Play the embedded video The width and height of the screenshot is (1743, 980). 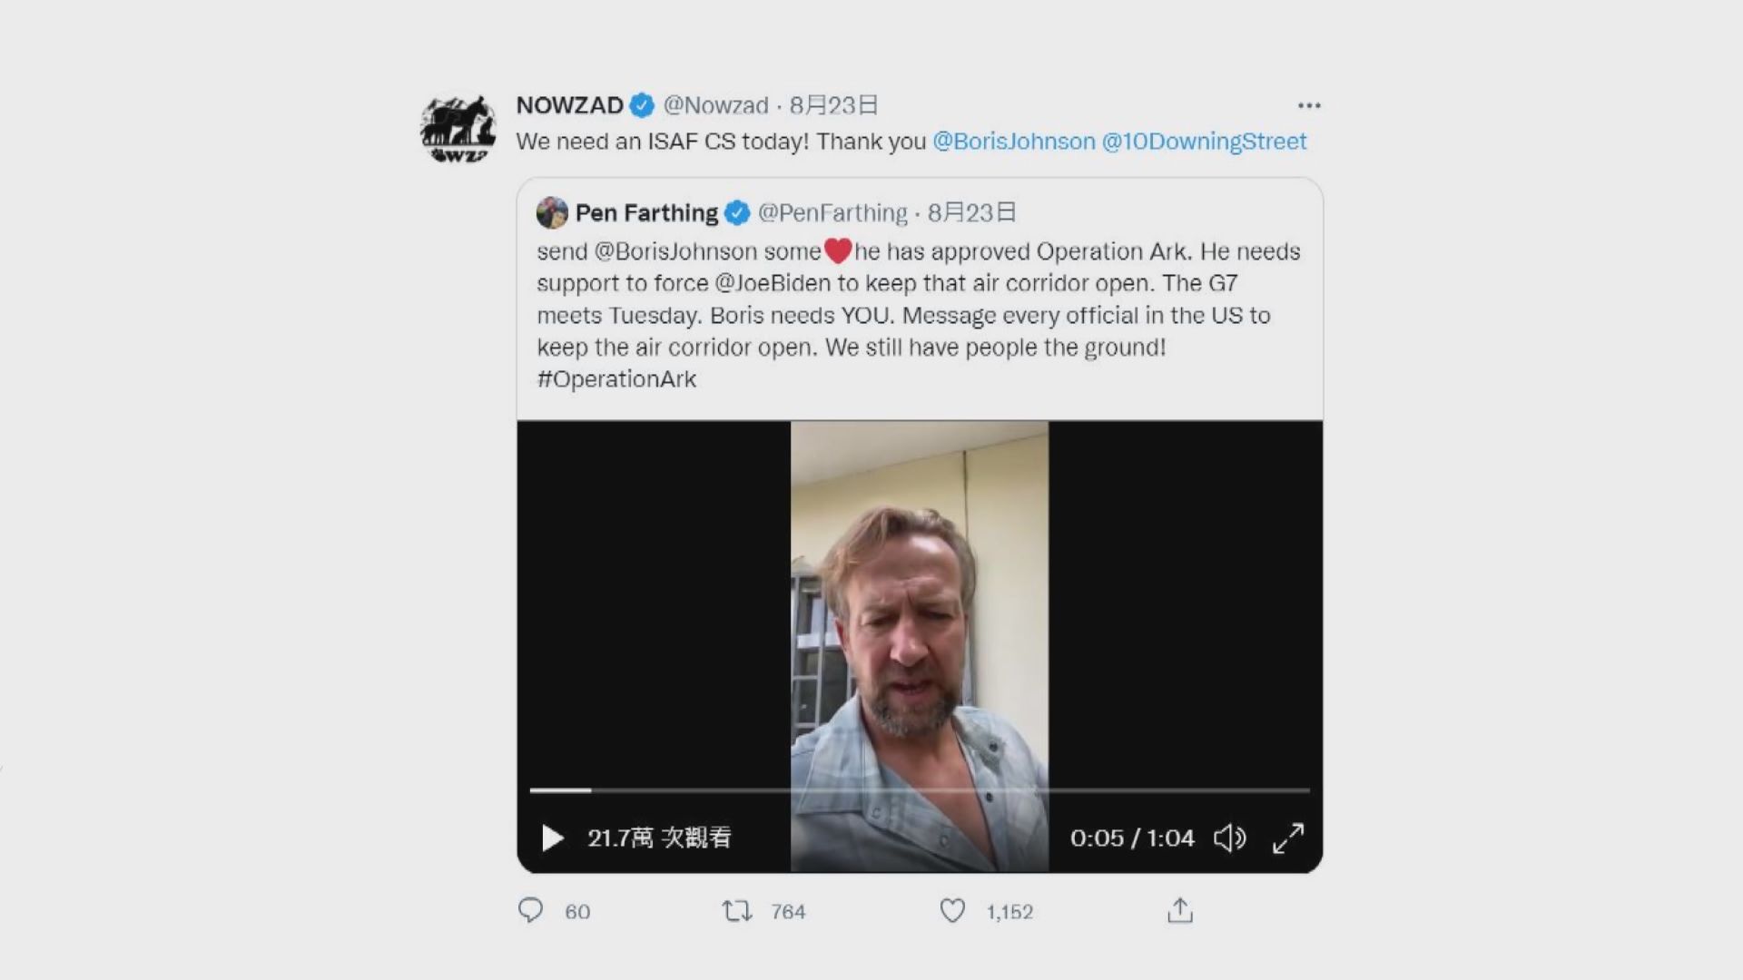(552, 838)
